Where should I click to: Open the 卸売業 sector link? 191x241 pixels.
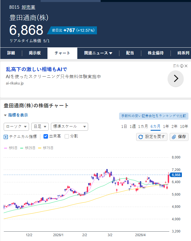coord(28,7)
